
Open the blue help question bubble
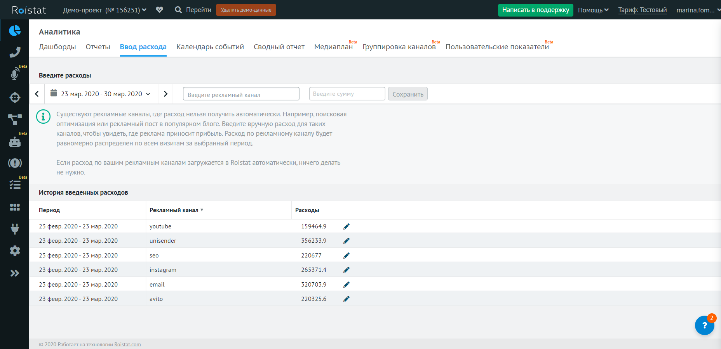coord(704,325)
